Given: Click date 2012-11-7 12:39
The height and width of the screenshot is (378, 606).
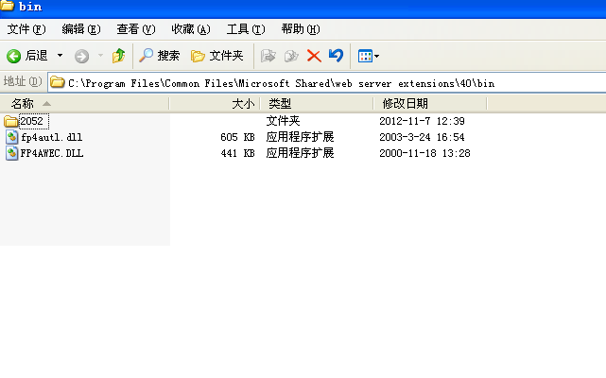Looking at the screenshot, I should (x=422, y=121).
